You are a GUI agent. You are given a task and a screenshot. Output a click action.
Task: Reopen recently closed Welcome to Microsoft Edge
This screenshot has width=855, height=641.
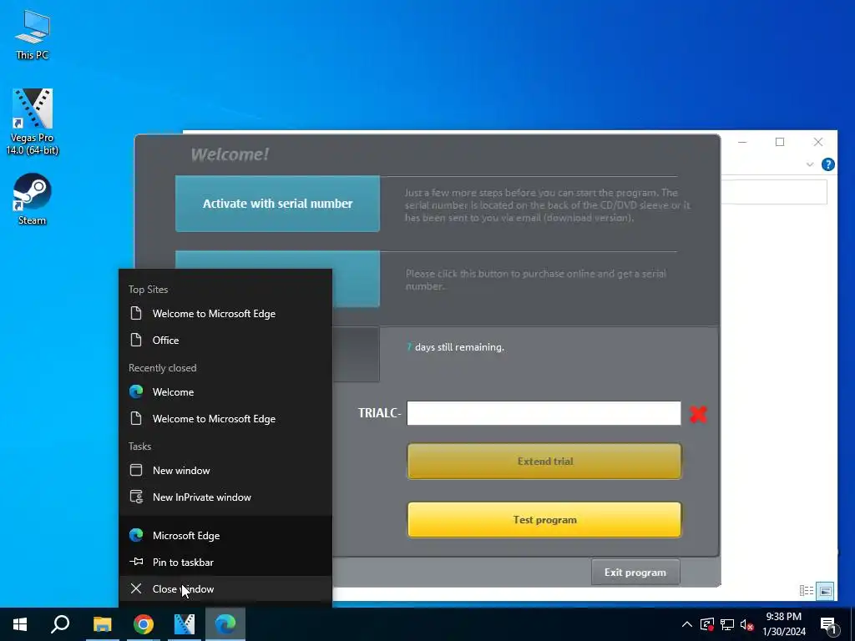click(225, 419)
